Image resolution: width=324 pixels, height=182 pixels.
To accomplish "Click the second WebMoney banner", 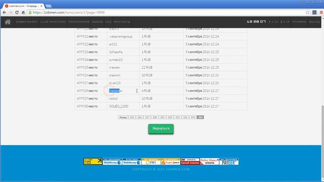I will (132, 161).
